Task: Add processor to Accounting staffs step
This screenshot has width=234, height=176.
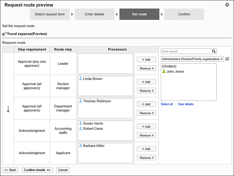Action: click(147, 126)
